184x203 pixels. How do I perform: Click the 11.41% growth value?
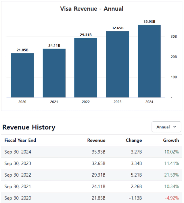click(x=172, y=163)
